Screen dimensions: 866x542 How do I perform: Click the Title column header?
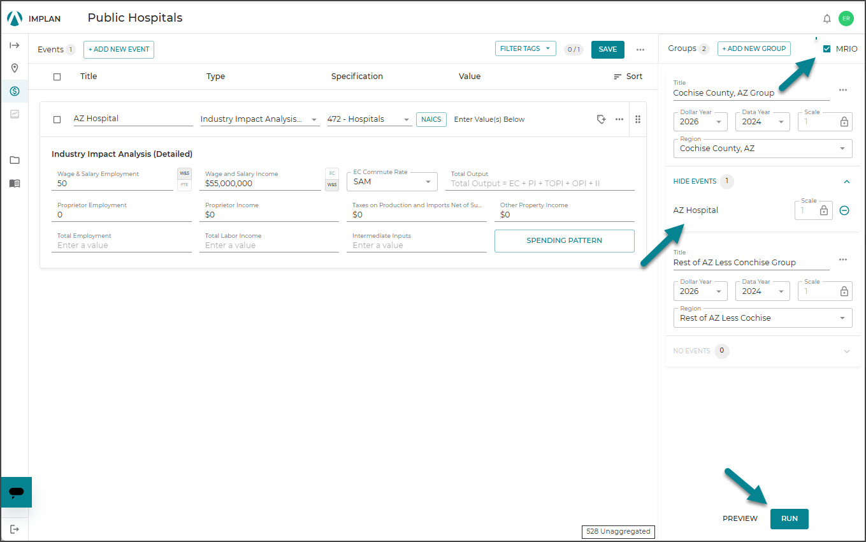pyautogui.click(x=89, y=77)
